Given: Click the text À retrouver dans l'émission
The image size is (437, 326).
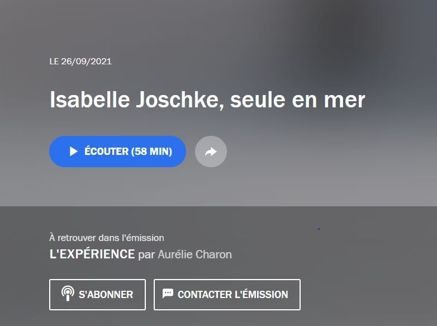Looking at the screenshot, I should point(107,238).
